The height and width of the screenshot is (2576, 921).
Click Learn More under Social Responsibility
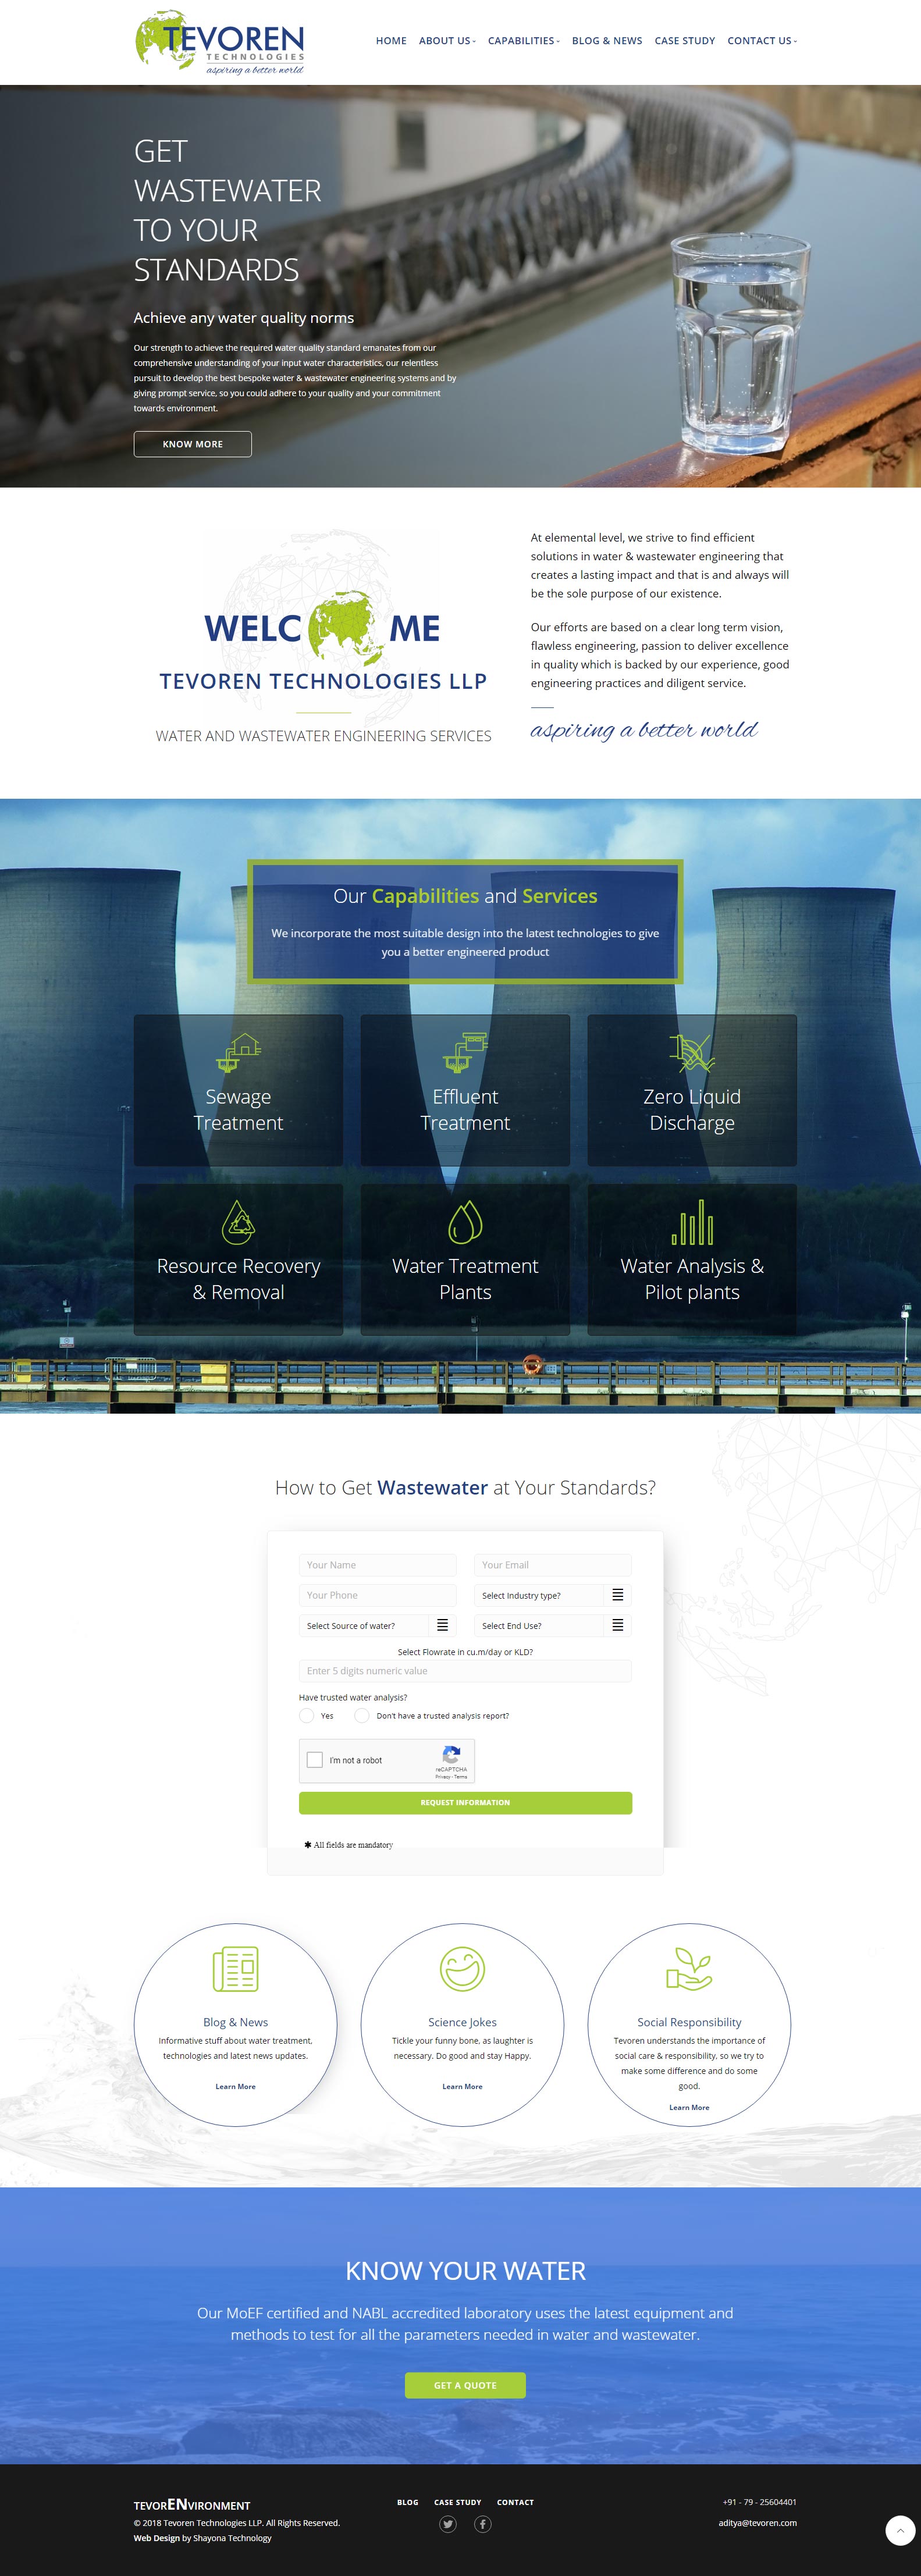point(689,2107)
